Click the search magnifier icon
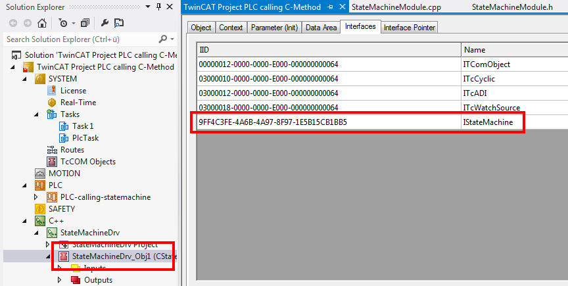The width and height of the screenshot is (568, 286). [x=162, y=39]
